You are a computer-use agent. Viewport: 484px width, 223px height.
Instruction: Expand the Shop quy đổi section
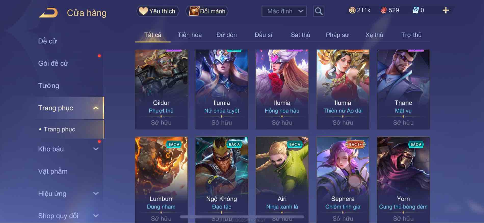tap(96, 216)
